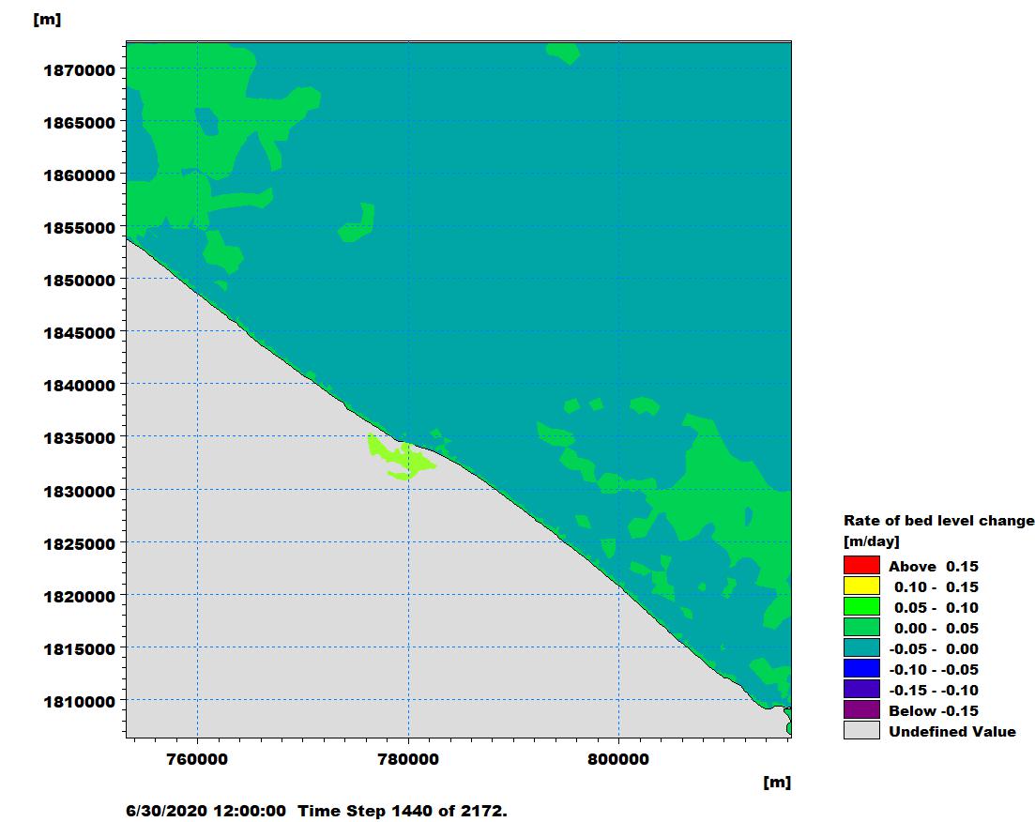
Task: Click the bright green 0.05 - 0.10 swatch
Action: (861, 606)
